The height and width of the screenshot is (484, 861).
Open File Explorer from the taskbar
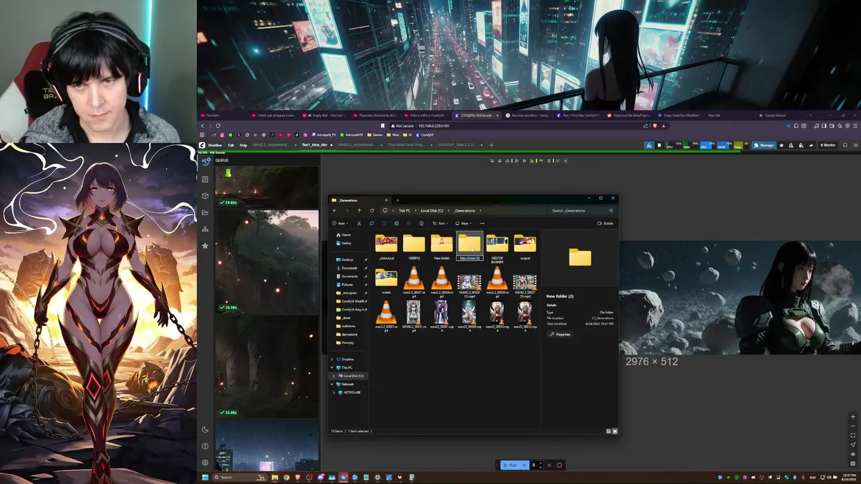(274, 477)
